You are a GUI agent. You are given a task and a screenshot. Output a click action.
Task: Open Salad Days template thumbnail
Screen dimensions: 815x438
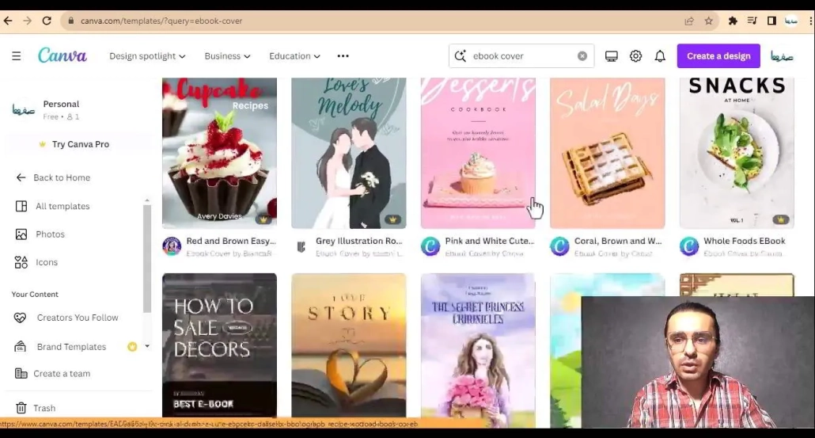(x=608, y=153)
